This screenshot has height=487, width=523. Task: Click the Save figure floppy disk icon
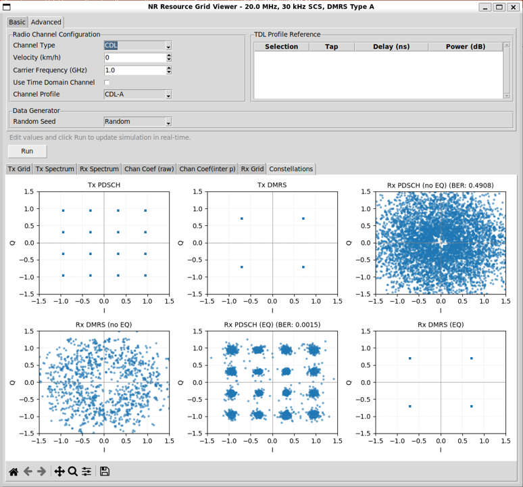click(105, 471)
